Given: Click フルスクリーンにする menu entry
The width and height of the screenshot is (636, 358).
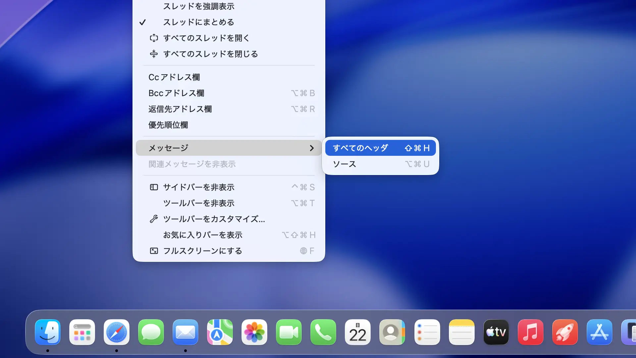Looking at the screenshot, I should coord(202,251).
